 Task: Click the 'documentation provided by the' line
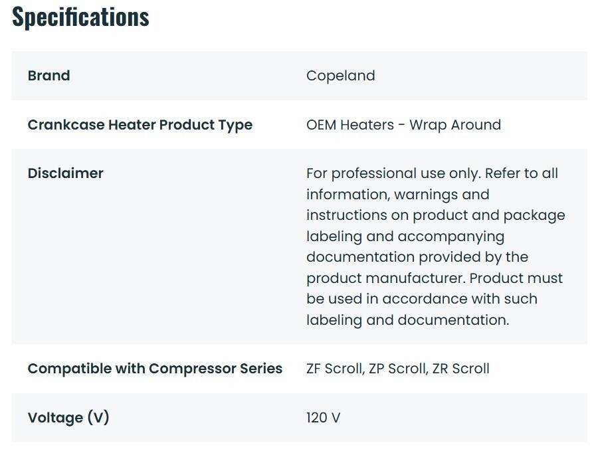tap(417, 257)
